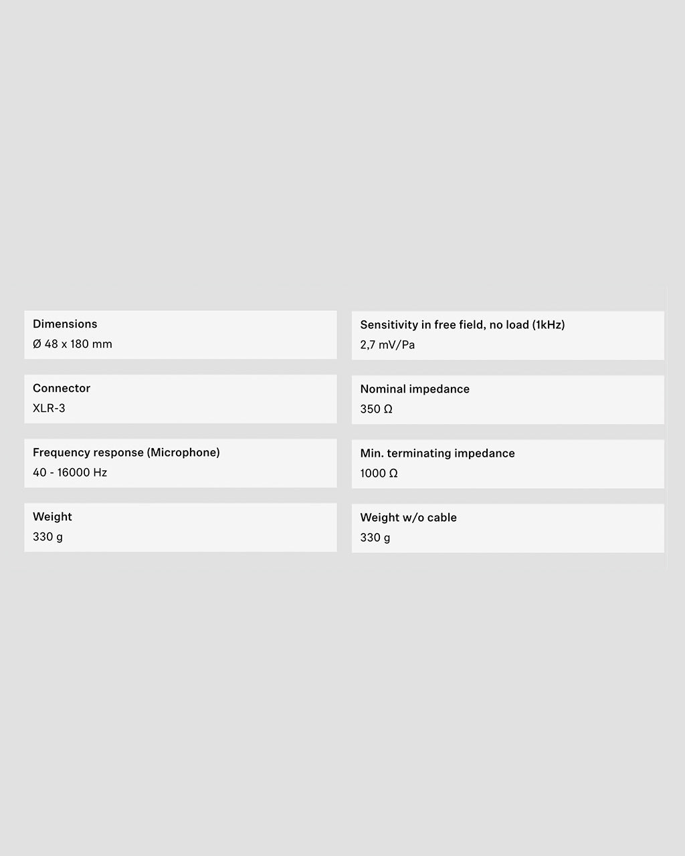Select the 350 Ω impedance value
The height and width of the screenshot is (856, 685).
tap(376, 409)
